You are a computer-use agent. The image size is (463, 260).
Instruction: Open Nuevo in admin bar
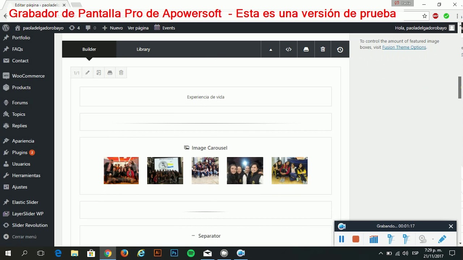pos(112,28)
